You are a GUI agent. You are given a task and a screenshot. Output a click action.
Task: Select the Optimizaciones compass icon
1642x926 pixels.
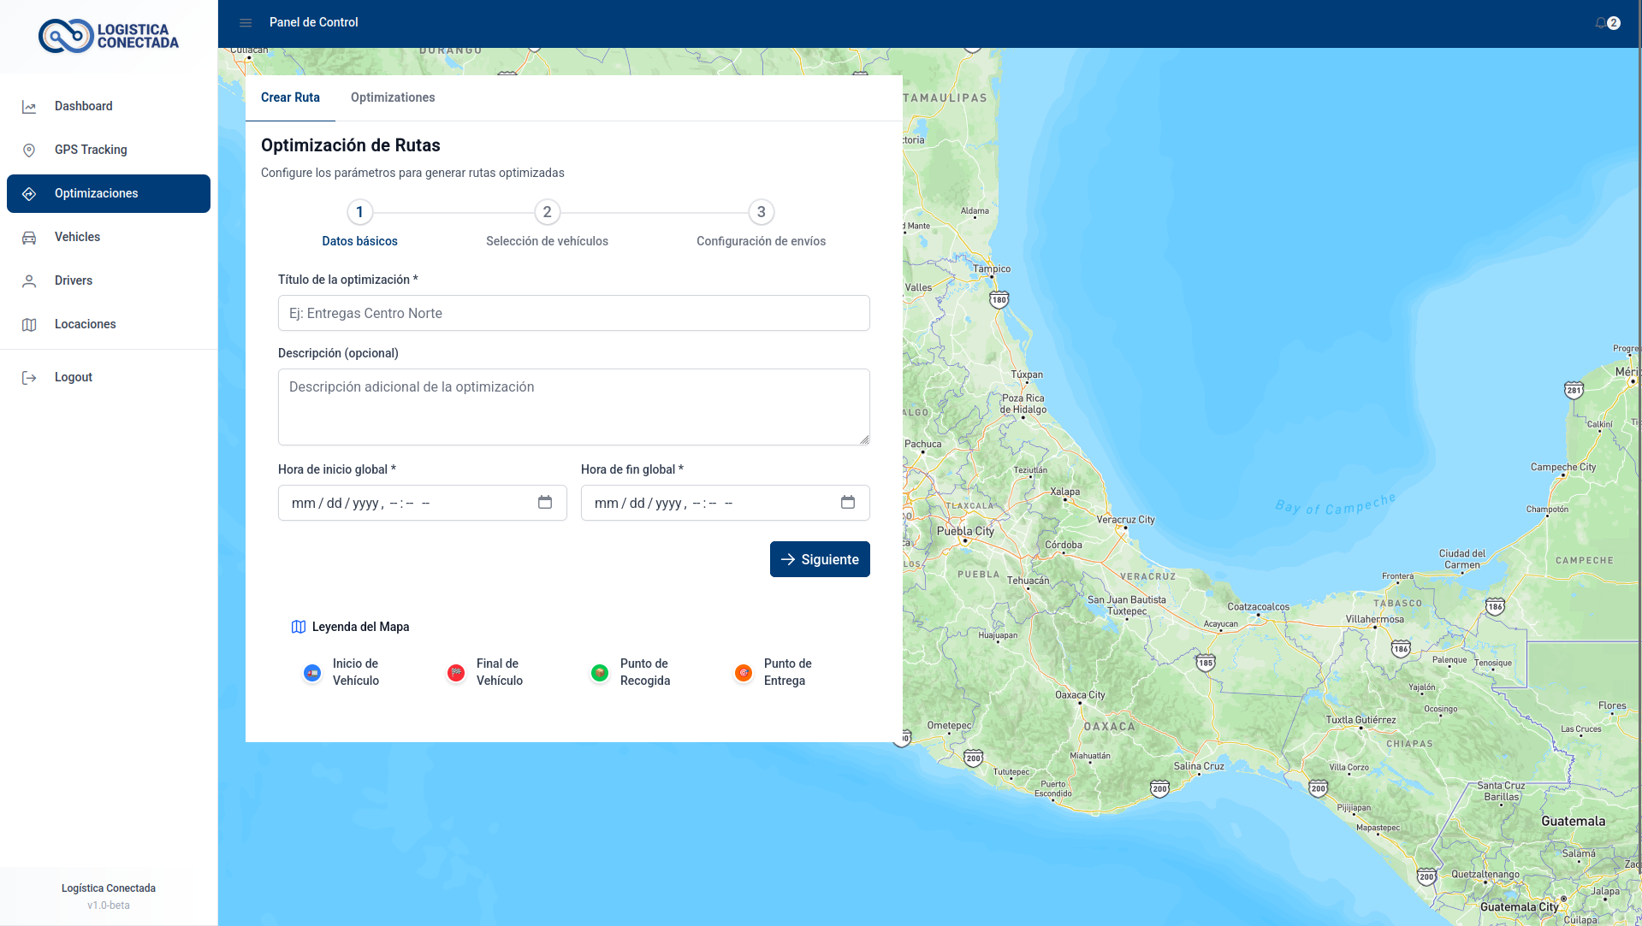point(29,193)
